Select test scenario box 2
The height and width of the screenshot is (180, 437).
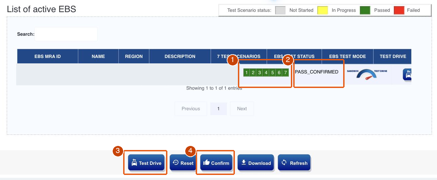coord(253,72)
